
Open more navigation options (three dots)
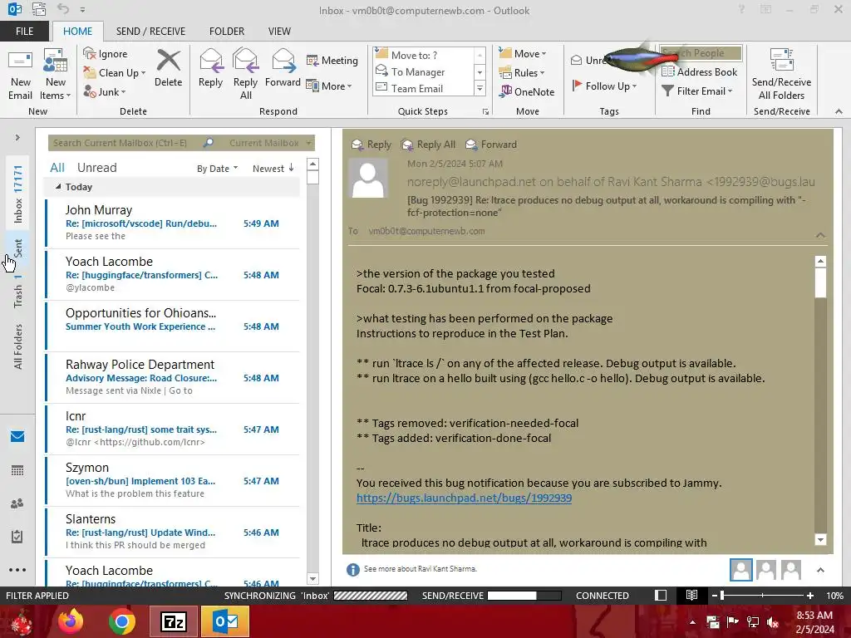pos(17,570)
